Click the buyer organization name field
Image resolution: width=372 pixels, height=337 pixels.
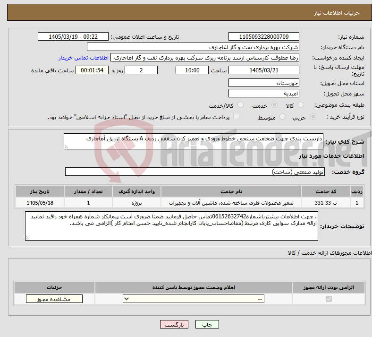coord(193,47)
